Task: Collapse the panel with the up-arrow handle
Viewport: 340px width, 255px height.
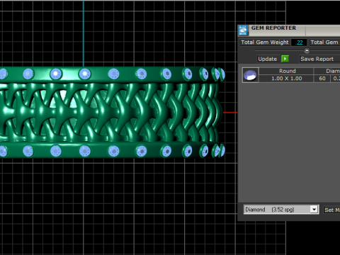Action: [307, 50]
